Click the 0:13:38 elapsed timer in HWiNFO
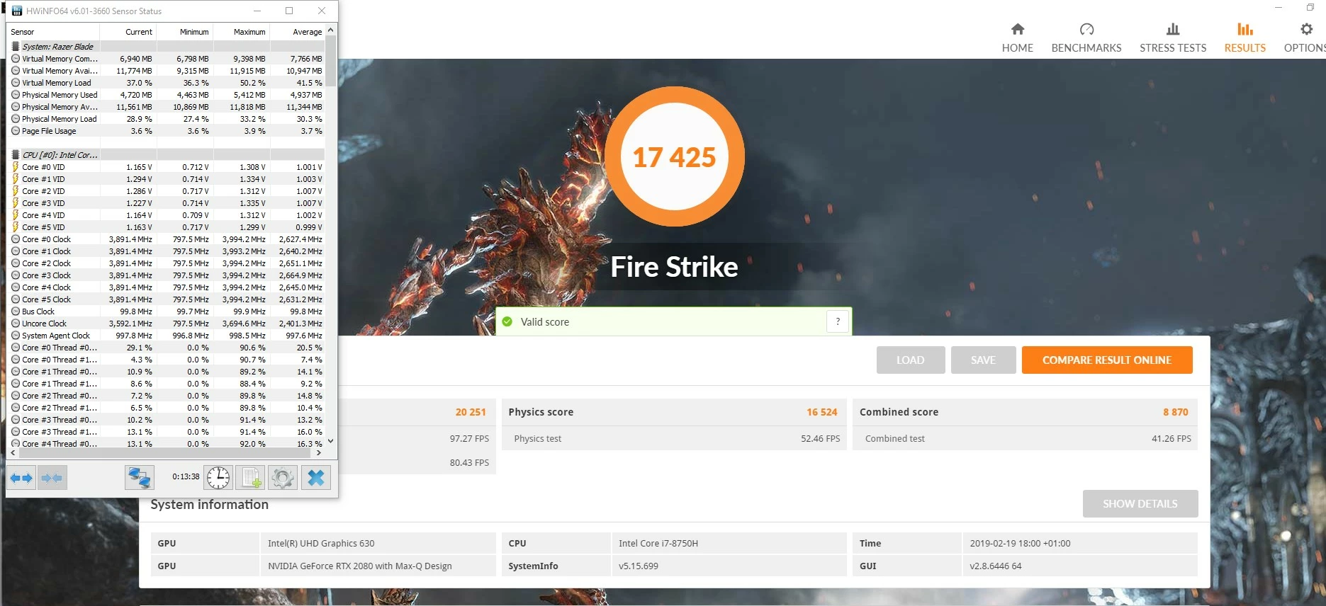 tap(186, 476)
